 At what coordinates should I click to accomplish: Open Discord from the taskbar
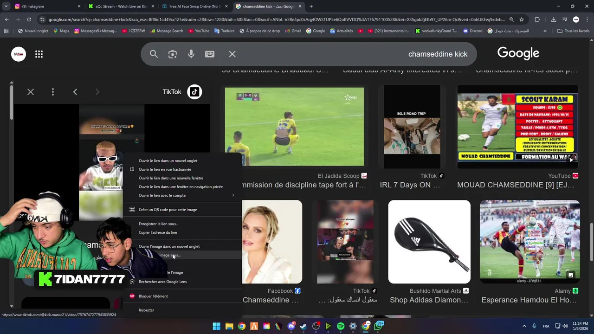pos(291,326)
